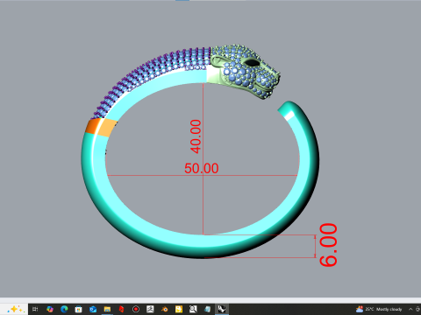Open the yellow sticky notes taskbar icon
Screen dimensions: 421x315
(x=179, y=309)
